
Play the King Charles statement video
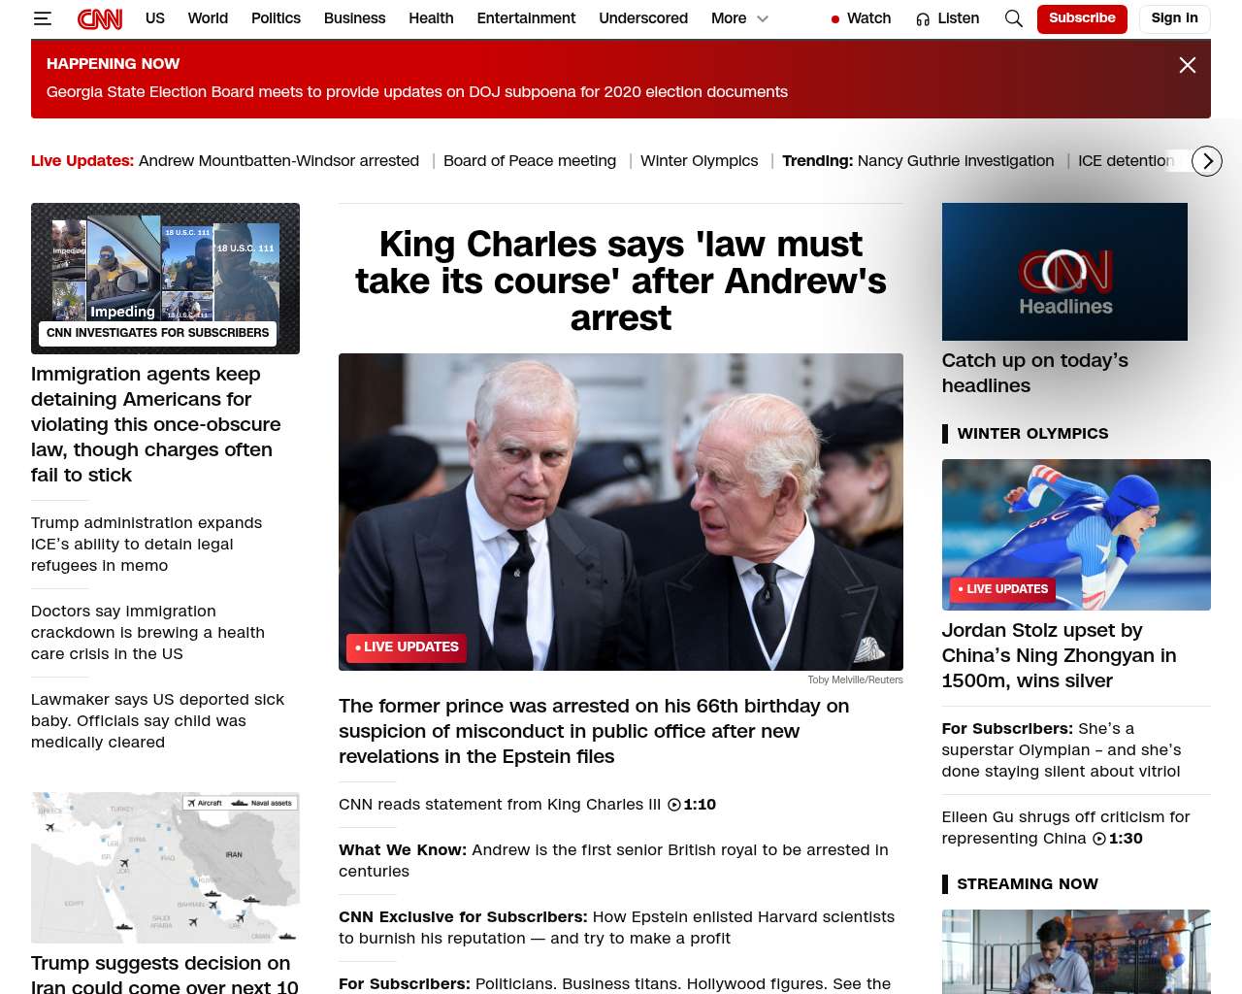click(674, 805)
